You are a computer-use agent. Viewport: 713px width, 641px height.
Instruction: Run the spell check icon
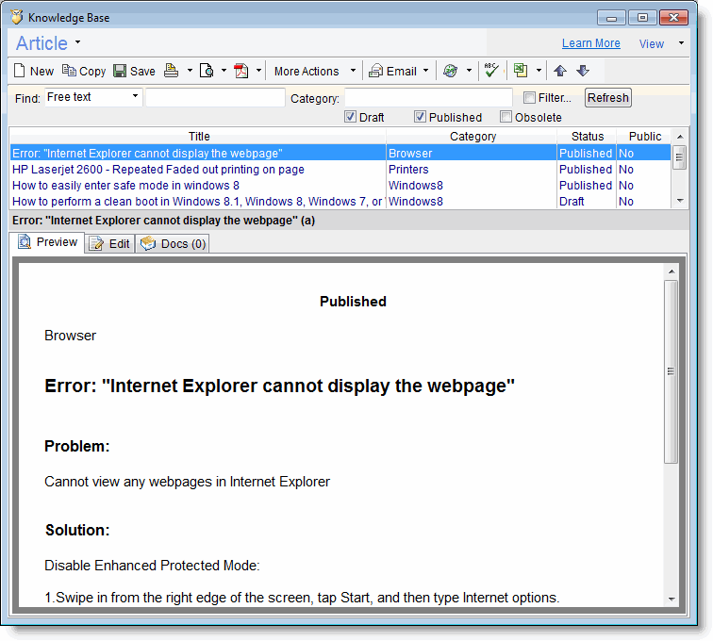[x=490, y=71]
